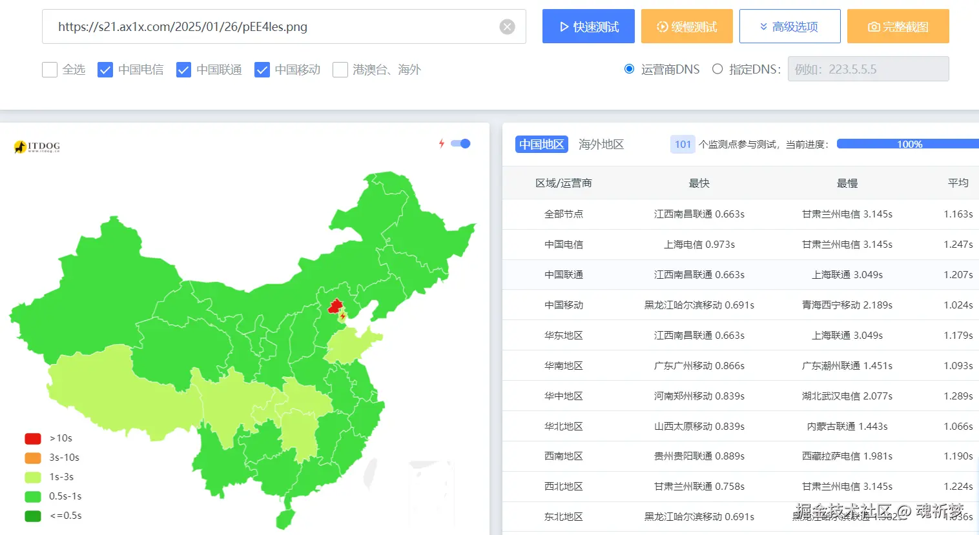Click 山西太原移动 0.839s cell
Image resolution: width=979 pixels, height=535 pixels.
tap(699, 427)
